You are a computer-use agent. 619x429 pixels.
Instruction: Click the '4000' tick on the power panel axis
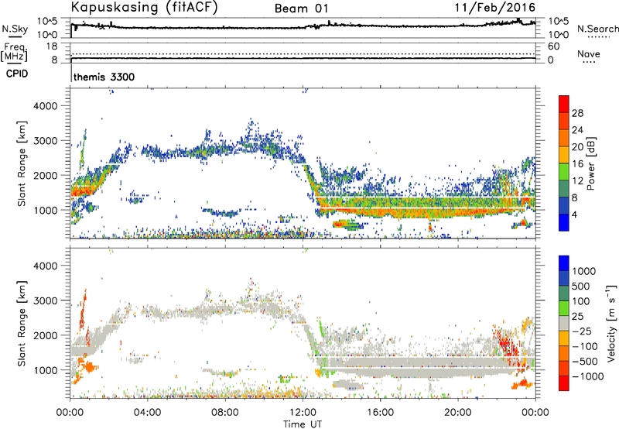point(46,106)
